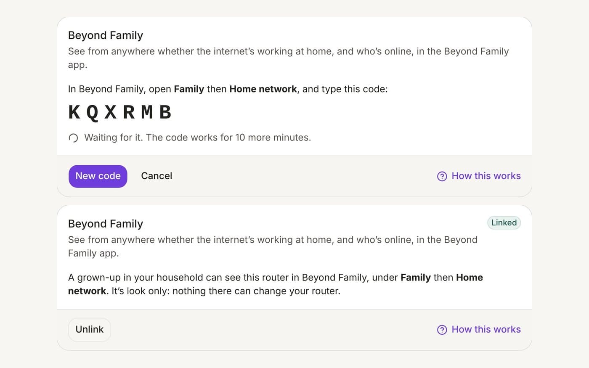Click the 'Waiting for it' status text
This screenshot has width=589, height=368.
tap(198, 138)
